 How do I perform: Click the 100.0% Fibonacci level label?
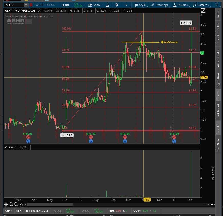(x=66, y=29)
